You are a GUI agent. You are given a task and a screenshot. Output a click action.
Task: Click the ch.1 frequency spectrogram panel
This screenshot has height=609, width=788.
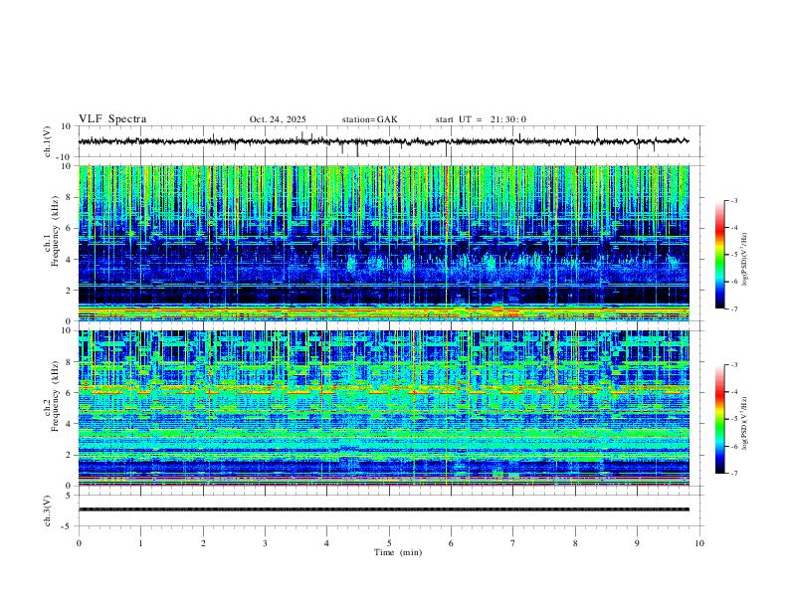click(383, 243)
